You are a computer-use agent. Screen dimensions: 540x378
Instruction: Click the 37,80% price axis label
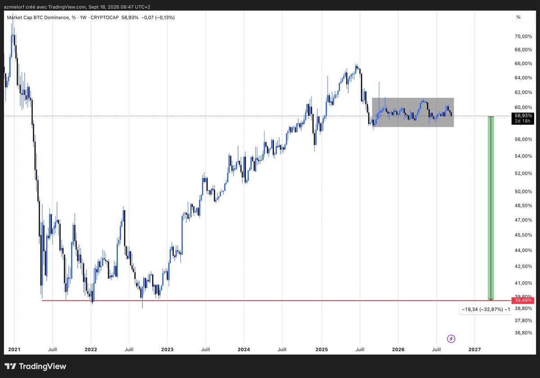[x=523, y=320]
